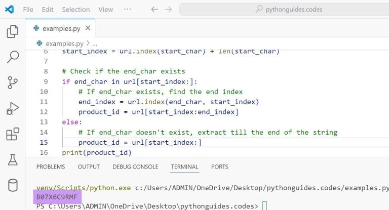Click the print(product_id) statement
Viewport: 389px width, 210px height.
97,152
